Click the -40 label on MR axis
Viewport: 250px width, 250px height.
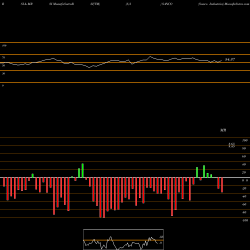pyautogui.click(x=244, y=196)
